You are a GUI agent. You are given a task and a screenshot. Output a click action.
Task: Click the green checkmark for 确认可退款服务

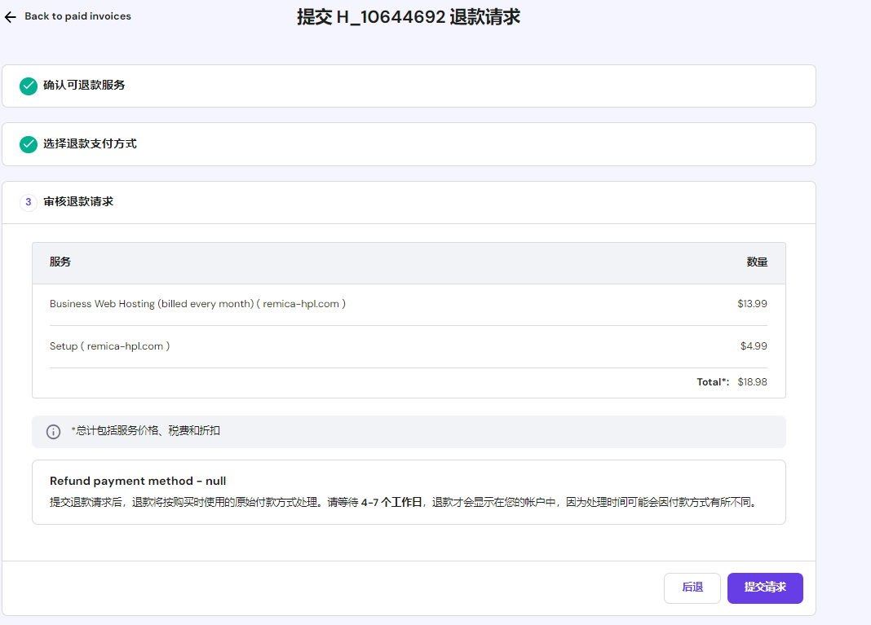click(x=29, y=86)
